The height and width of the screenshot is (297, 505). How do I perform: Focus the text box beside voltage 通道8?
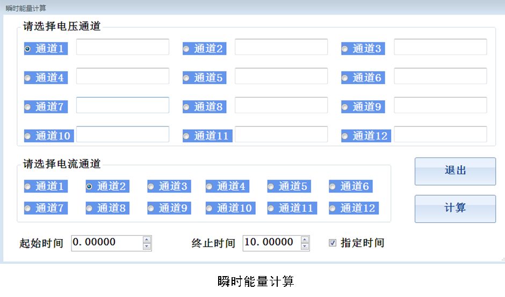(x=281, y=105)
